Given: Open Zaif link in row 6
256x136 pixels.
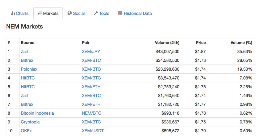Looking at the screenshot, I should 24,95.
